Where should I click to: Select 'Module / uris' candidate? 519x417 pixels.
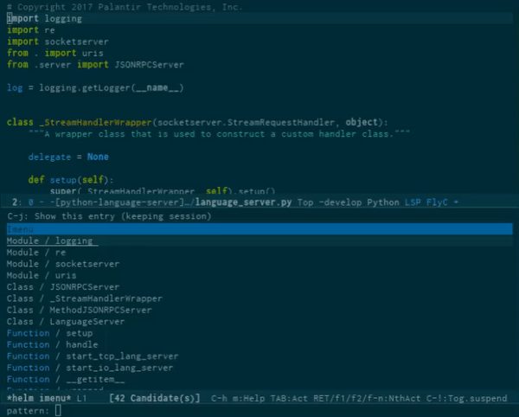point(42,275)
